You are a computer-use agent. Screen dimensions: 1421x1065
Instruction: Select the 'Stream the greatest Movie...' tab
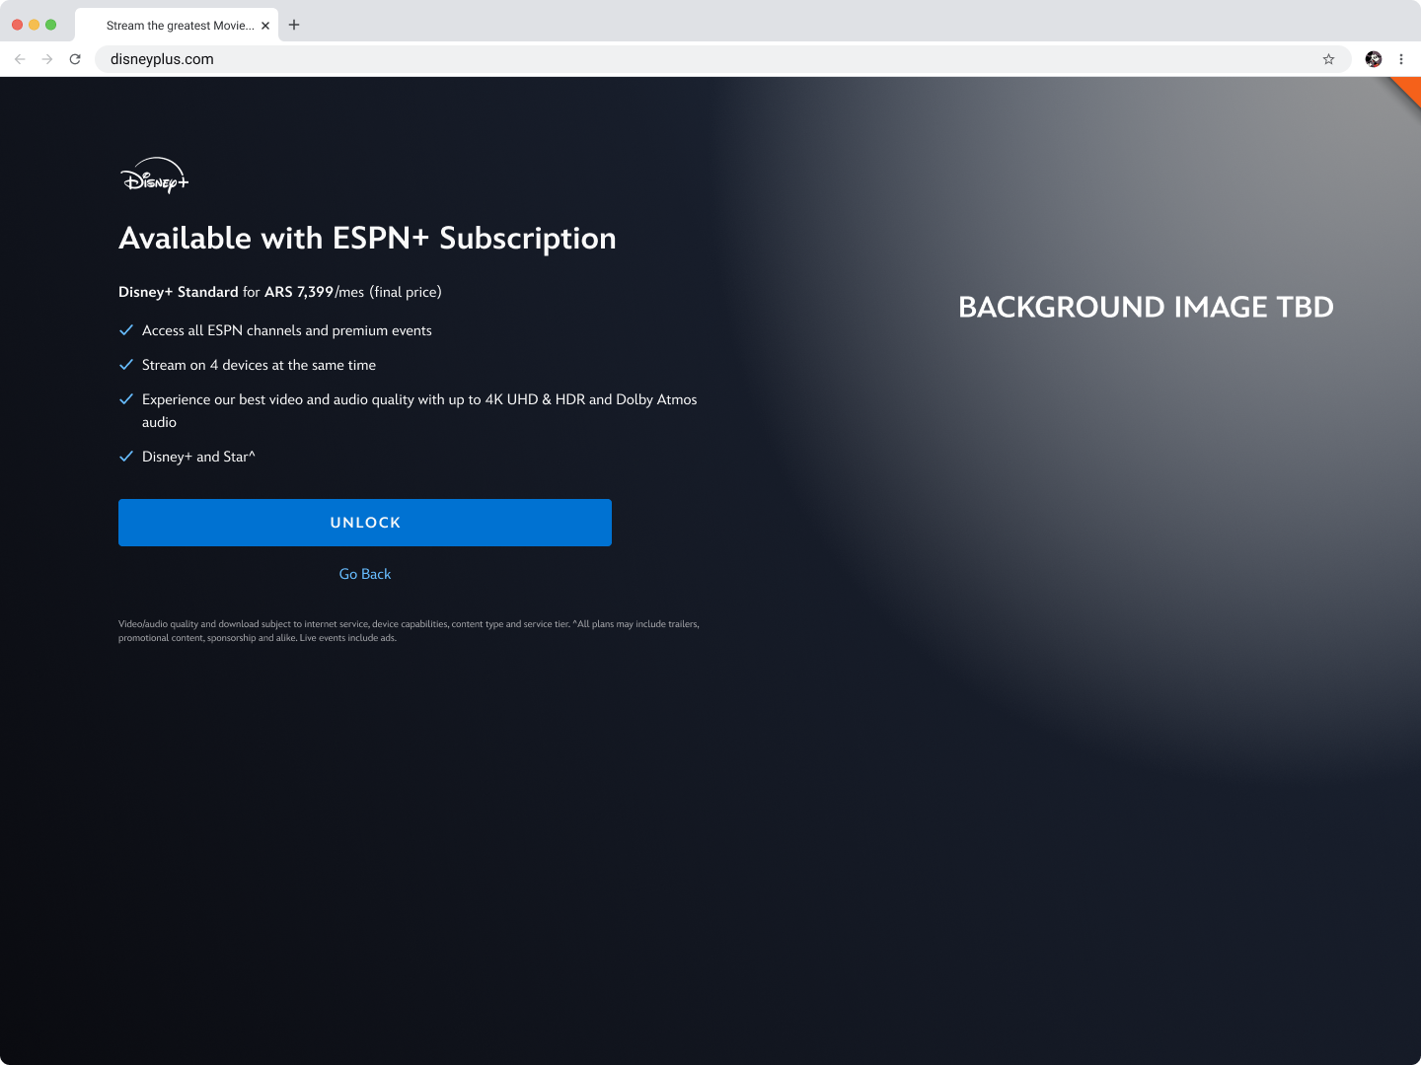178,26
